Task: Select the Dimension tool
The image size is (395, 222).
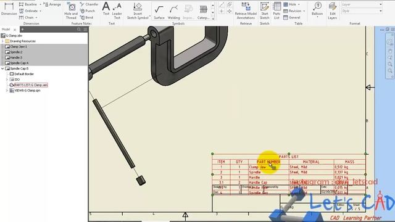Action: coord(9,9)
